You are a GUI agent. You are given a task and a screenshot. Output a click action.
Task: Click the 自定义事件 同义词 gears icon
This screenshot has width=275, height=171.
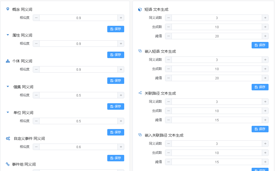pyautogui.click(x=8, y=138)
